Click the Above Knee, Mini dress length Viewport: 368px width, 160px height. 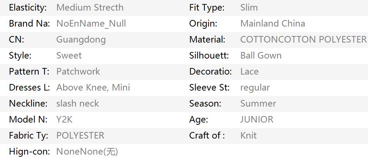point(93,88)
